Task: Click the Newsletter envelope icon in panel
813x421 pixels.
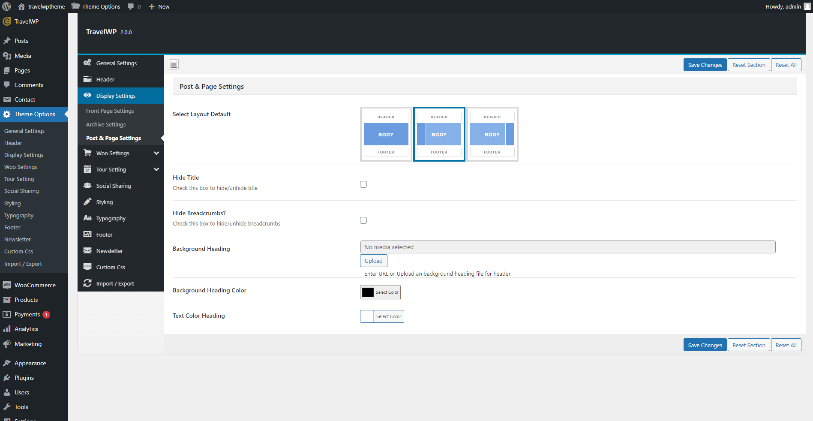Action: [87, 250]
